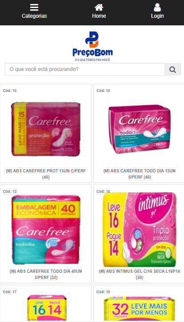This screenshot has width=184, height=322.
Task: Open the Categorias hamburger menu icon
Action: (x=34, y=8)
